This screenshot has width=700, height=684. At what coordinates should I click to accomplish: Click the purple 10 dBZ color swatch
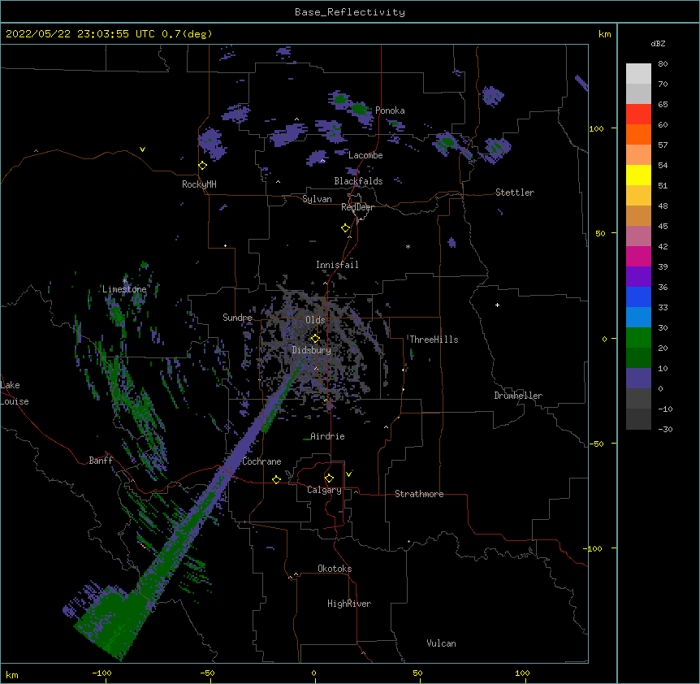[x=638, y=379]
